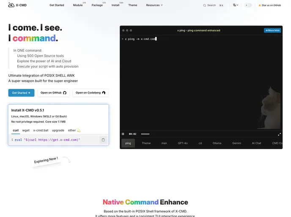Click the Exploring Now! label
The height and width of the screenshot is (217, 291).
46,160
